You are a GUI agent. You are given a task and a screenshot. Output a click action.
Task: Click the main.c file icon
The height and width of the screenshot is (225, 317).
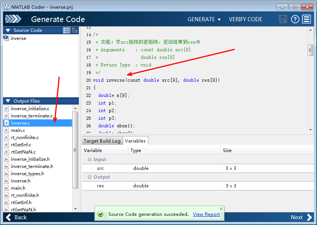(6, 130)
